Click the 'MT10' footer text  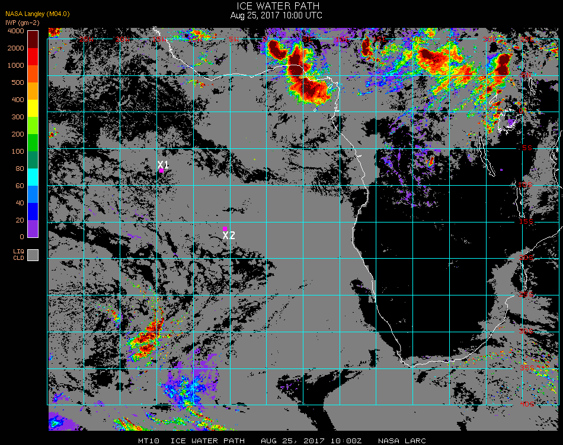click(x=149, y=441)
